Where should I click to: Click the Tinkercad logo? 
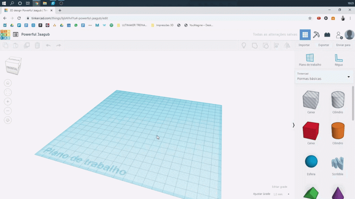pos(5,35)
